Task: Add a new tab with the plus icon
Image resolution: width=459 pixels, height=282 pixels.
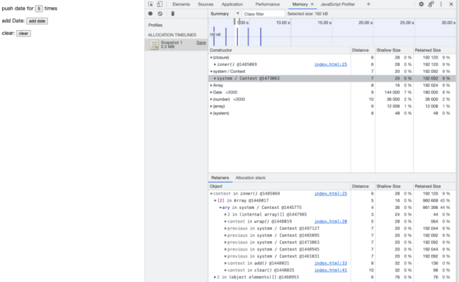Action: tap(368, 4)
